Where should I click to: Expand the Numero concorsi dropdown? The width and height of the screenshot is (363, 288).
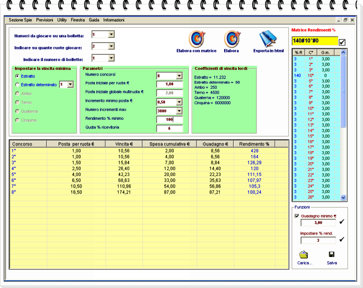179,76
